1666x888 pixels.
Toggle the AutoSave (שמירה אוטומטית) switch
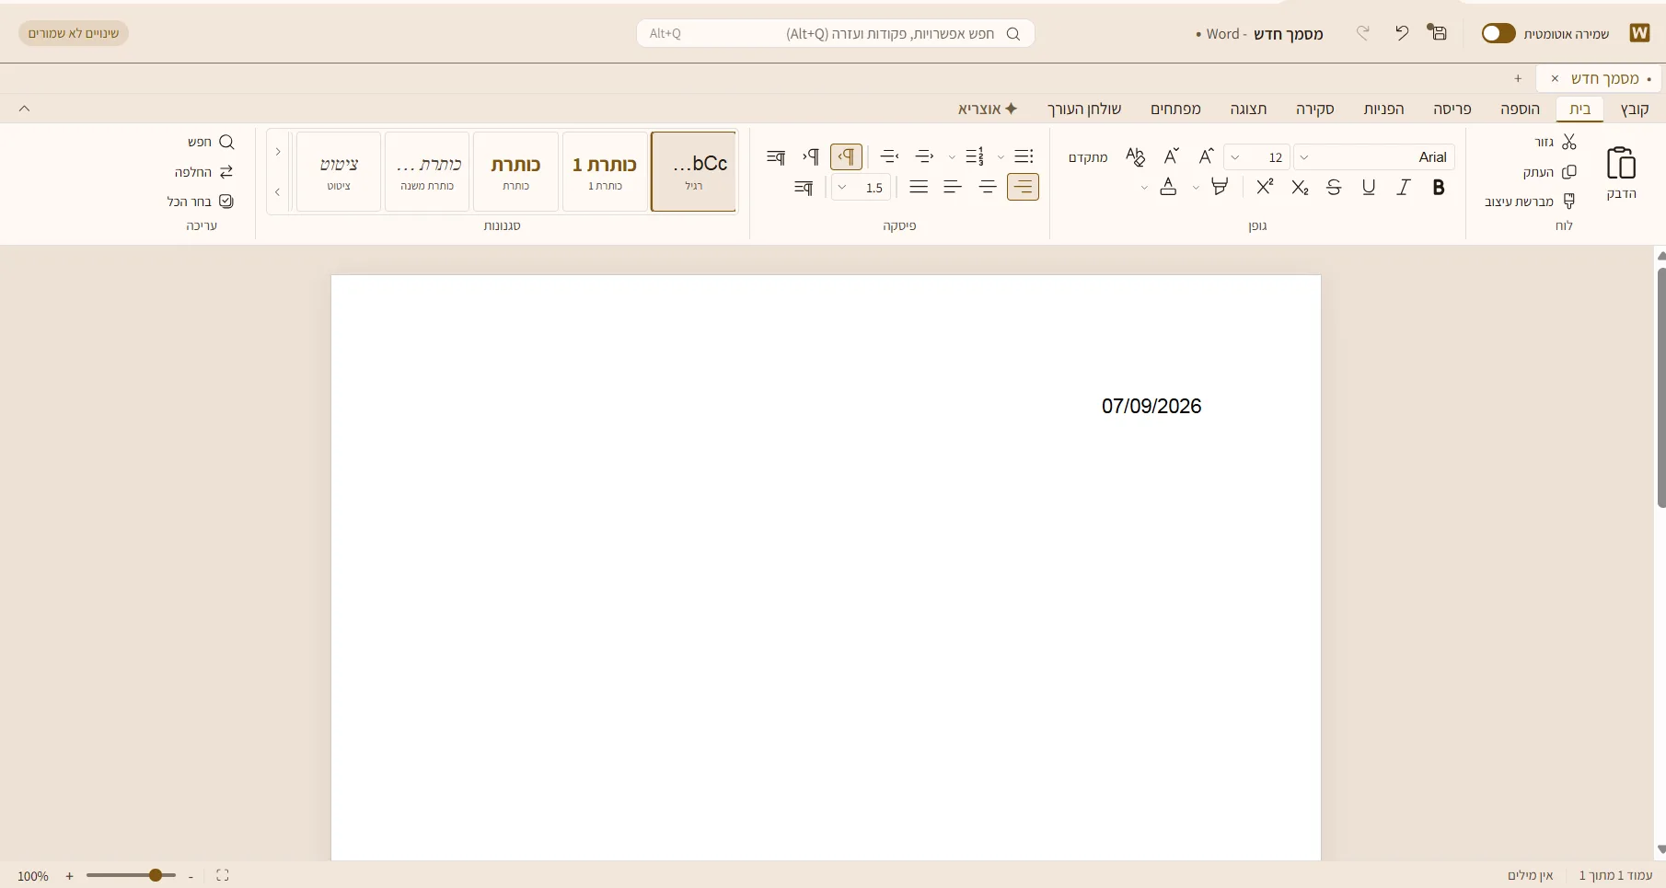(1498, 33)
